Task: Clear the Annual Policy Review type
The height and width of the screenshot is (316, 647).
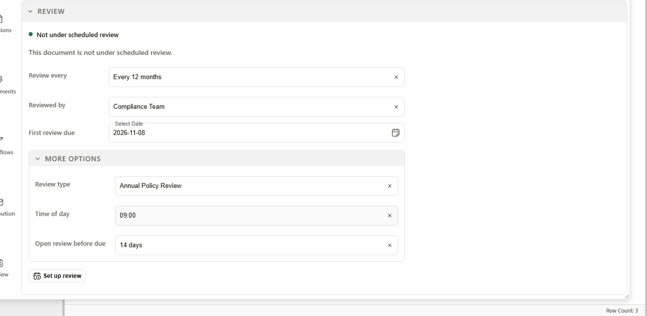Action: click(389, 186)
